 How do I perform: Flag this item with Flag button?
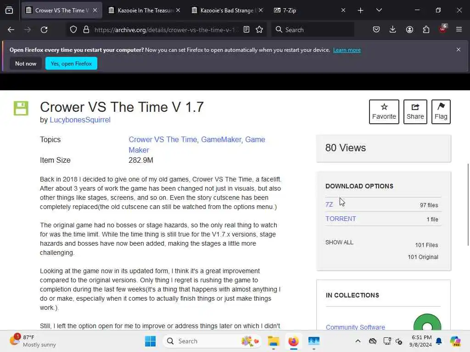441,112
